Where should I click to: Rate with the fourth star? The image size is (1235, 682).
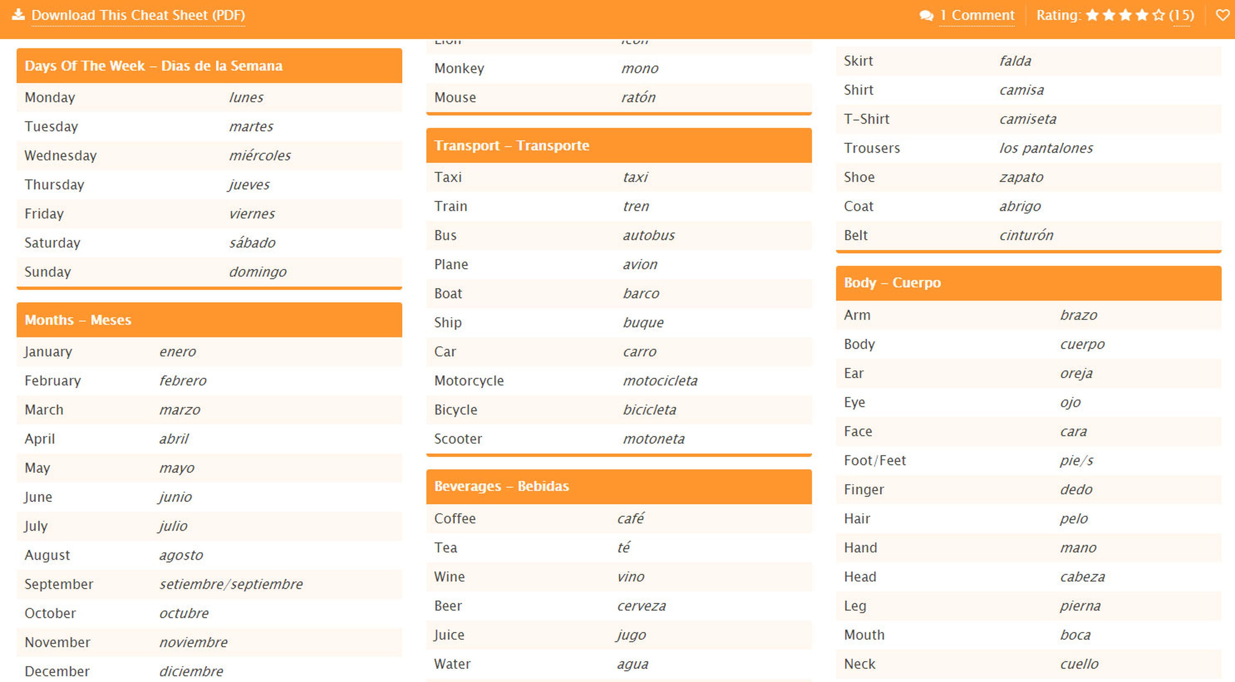pos(1142,15)
